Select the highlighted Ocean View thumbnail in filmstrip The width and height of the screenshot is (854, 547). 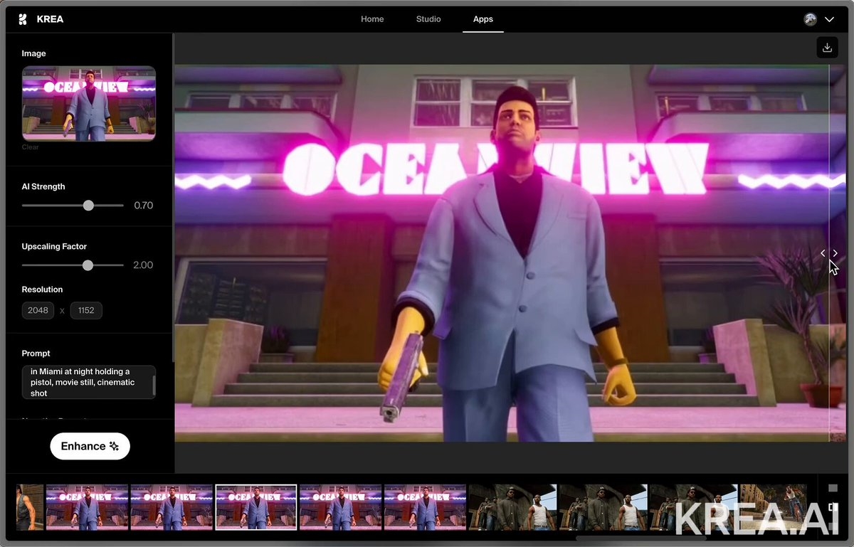(255, 507)
